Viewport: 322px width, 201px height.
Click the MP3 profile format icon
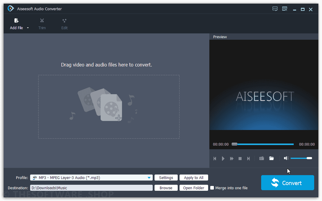pyautogui.click(x=35, y=178)
